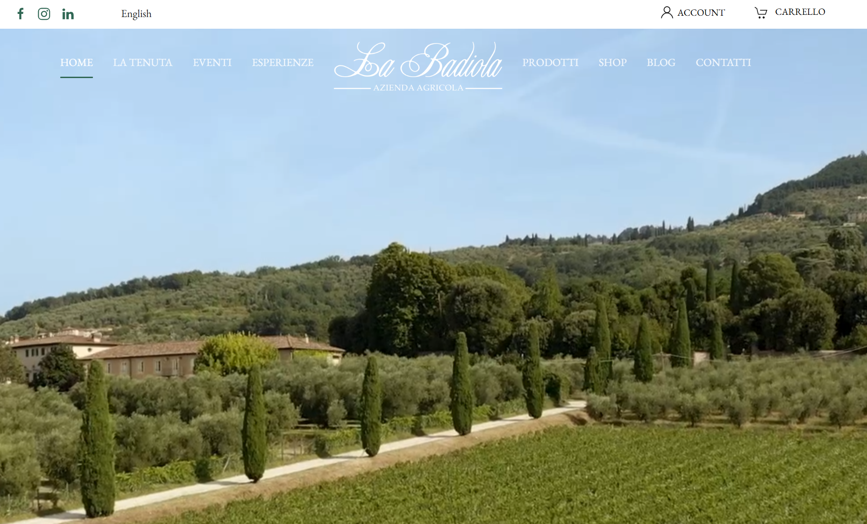Open the CARRELLO text link
The width and height of the screenshot is (867, 524).
point(800,12)
